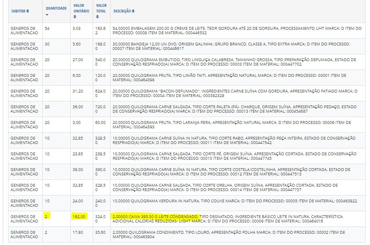
Task: Click the sort arrows next to SUBITEM
Action: 27,11
